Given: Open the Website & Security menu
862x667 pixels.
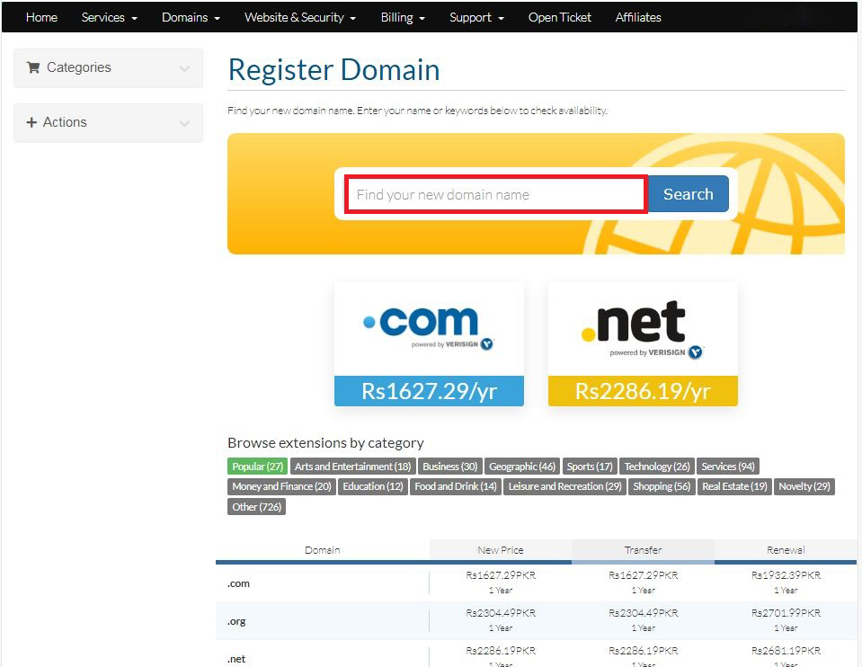Looking at the screenshot, I should click(x=299, y=17).
